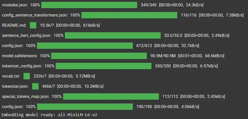
Task: Click the config_sentence_transformers.json progress bar
Action: 129,15
